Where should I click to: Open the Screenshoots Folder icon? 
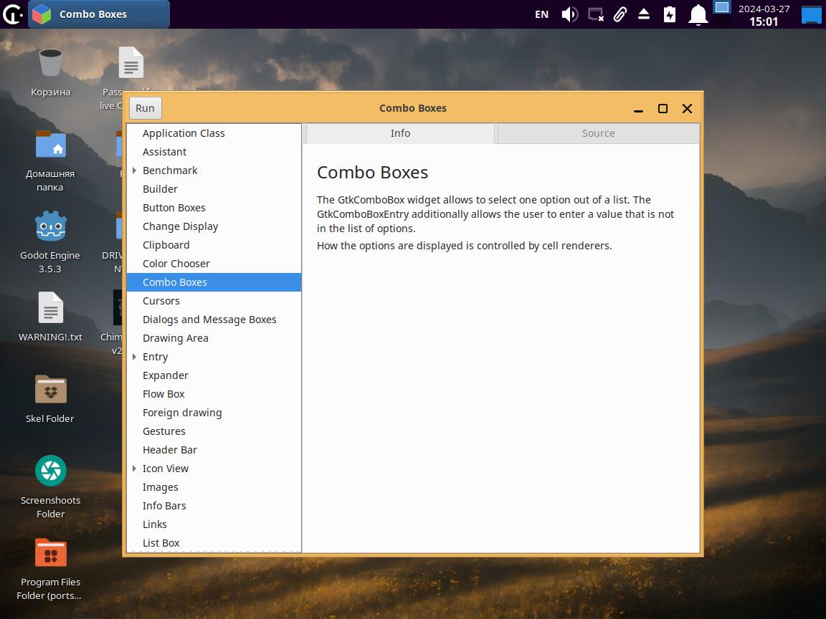click(50, 471)
